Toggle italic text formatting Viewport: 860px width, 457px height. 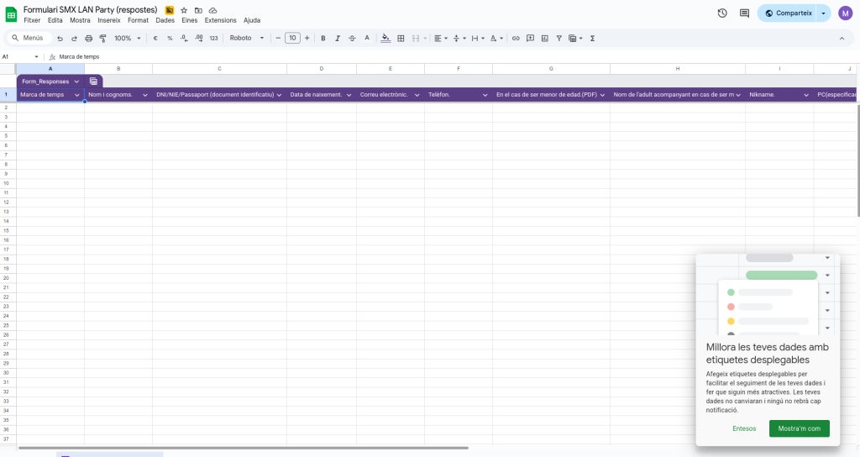coord(338,38)
